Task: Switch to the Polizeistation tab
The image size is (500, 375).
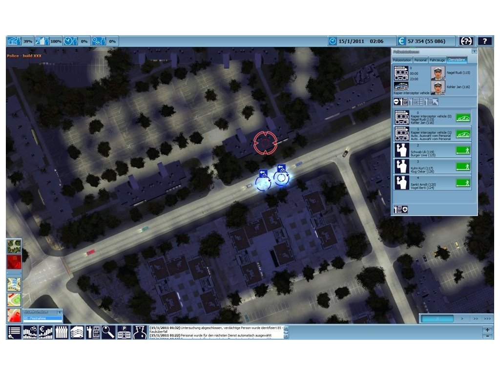Action: [x=402, y=60]
